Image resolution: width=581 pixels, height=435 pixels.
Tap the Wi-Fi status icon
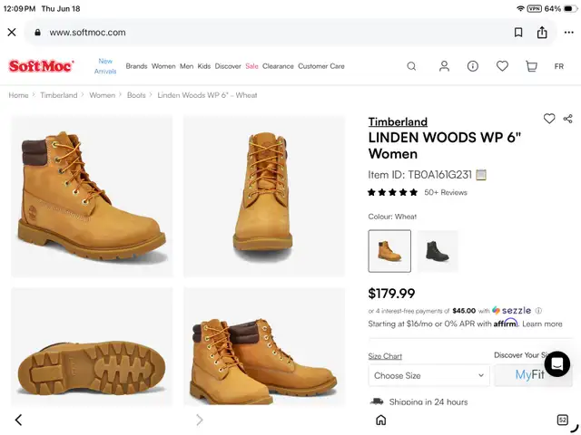point(520,8)
